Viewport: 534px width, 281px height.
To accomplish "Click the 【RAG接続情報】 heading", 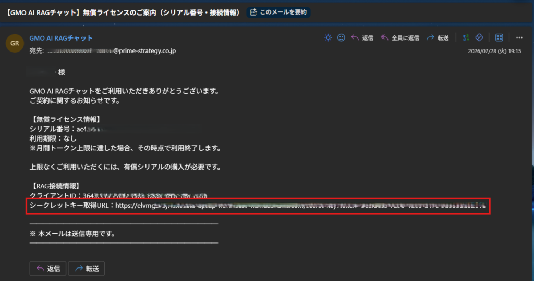I will (x=56, y=186).
